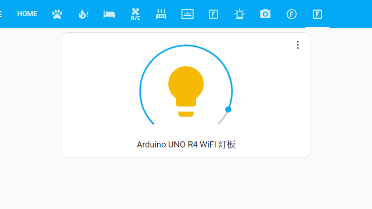The image size is (372, 209).
Task: Open the fire alert tab
Action: (x=83, y=14)
